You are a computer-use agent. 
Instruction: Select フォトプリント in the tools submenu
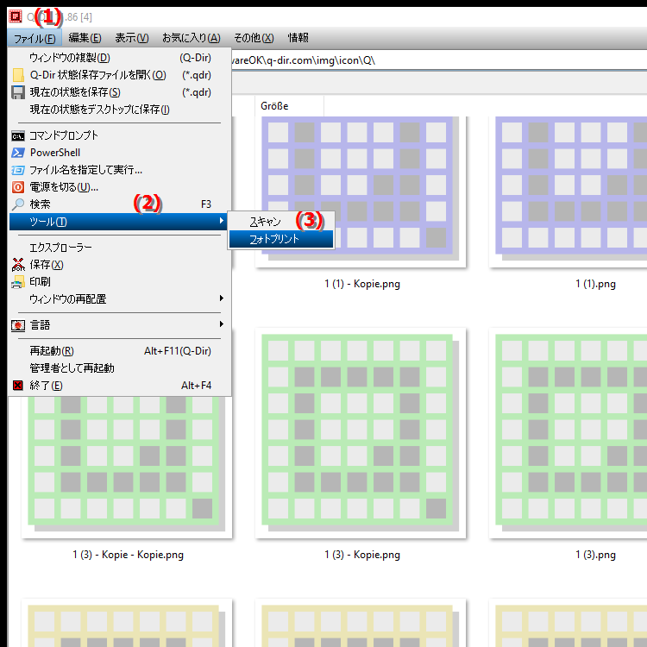coord(281,239)
